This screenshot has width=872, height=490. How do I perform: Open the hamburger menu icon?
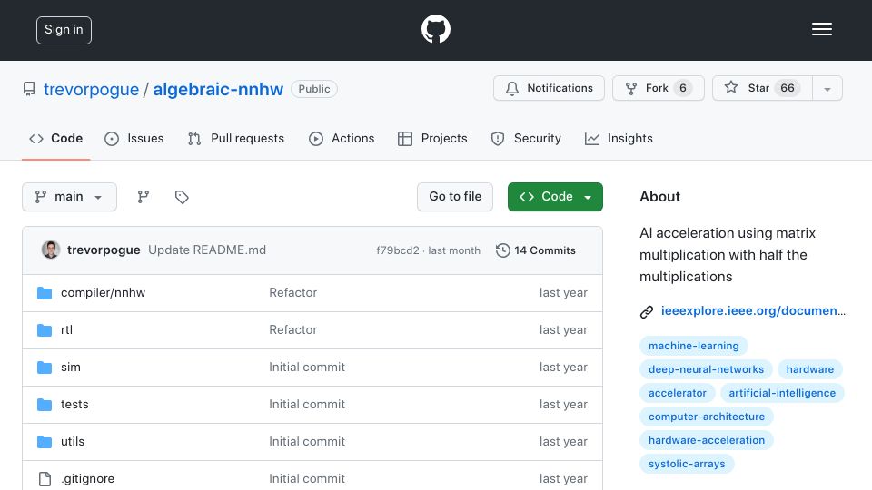821,29
